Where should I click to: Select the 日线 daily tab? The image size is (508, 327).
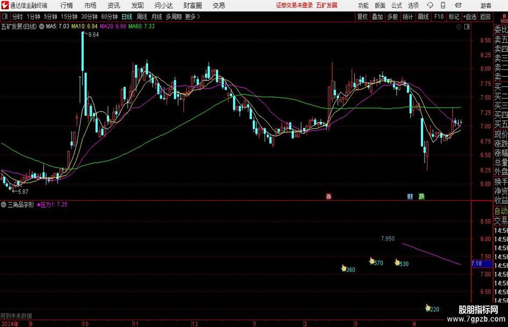click(x=127, y=17)
